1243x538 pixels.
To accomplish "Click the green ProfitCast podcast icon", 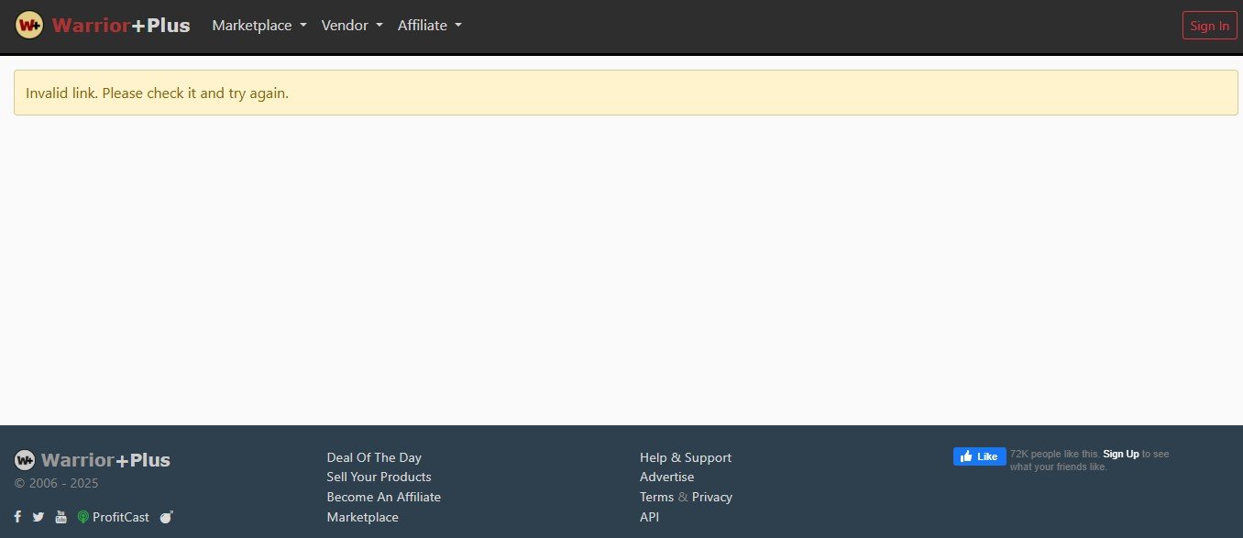I will point(83,517).
